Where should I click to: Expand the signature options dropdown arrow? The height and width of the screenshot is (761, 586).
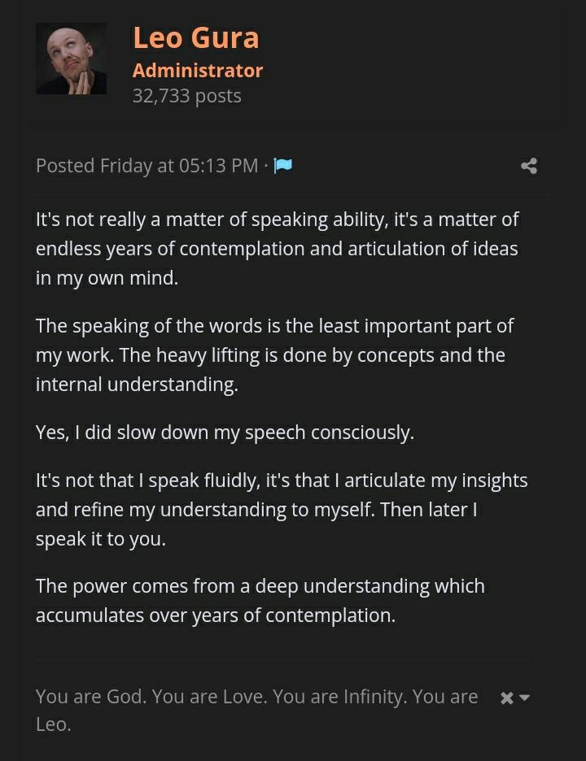coord(525,698)
